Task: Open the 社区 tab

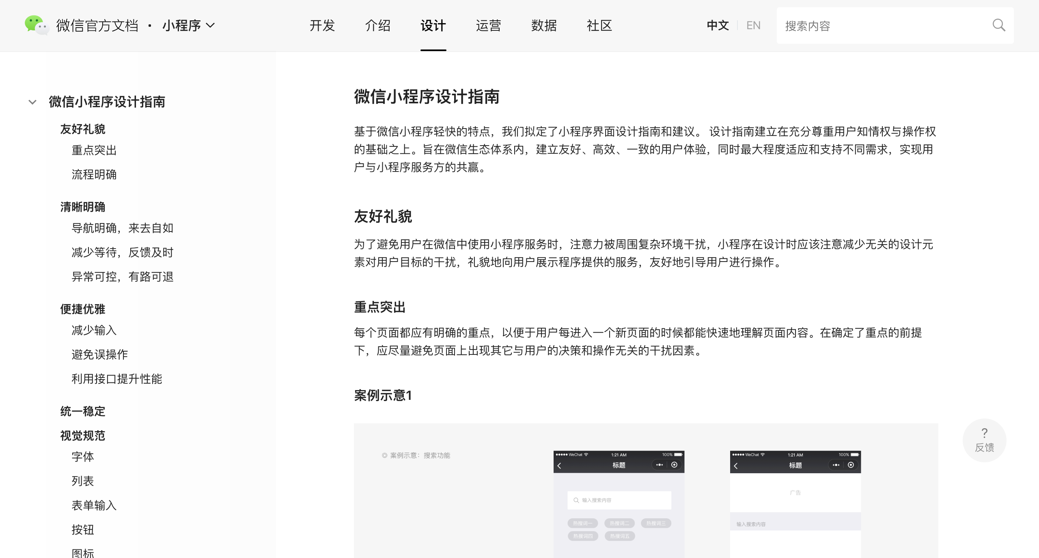Action: click(599, 26)
